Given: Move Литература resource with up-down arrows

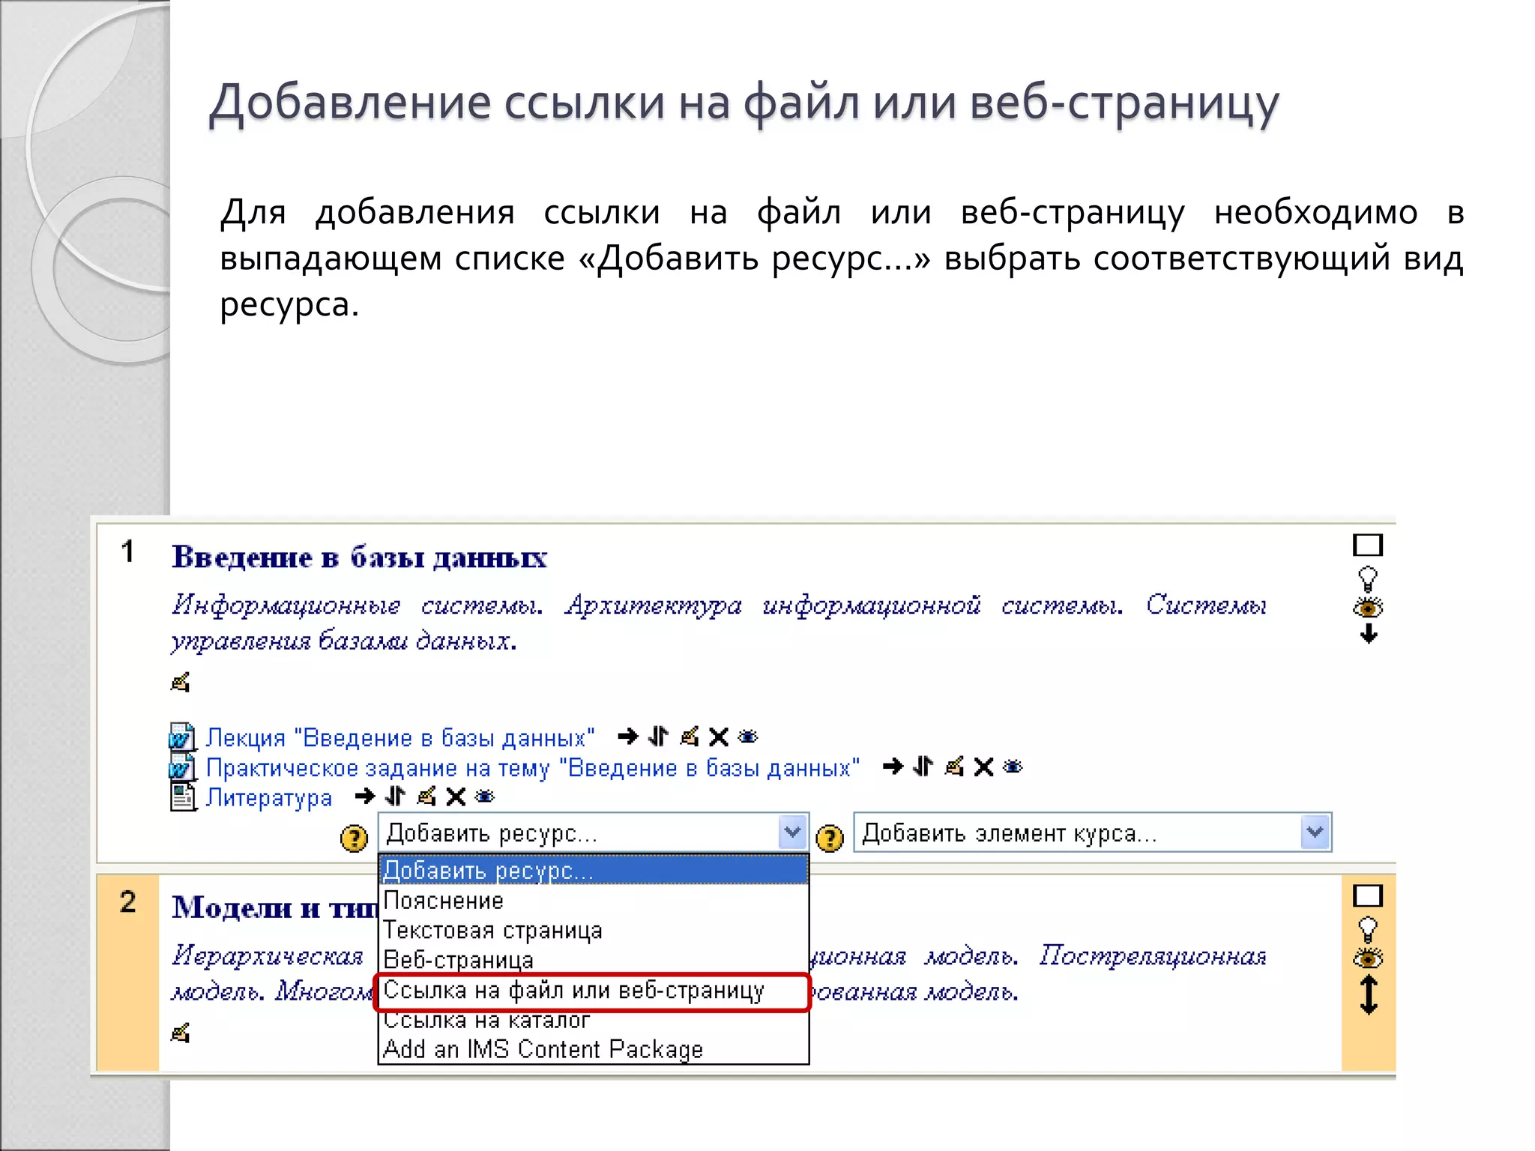Looking at the screenshot, I should click(x=395, y=796).
